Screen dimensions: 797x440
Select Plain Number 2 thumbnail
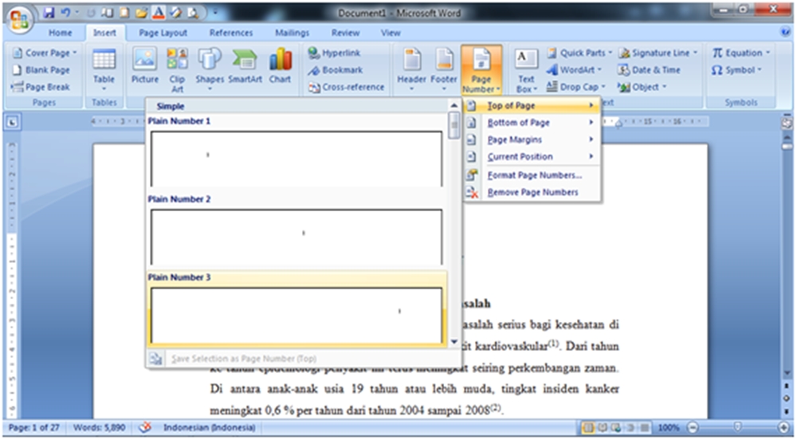[296, 238]
